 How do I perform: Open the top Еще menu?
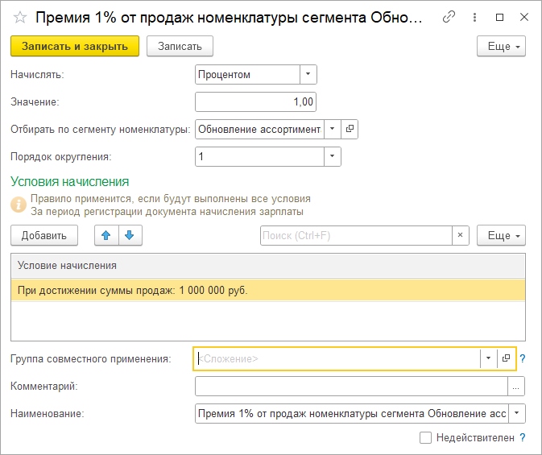tap(501, 47)
